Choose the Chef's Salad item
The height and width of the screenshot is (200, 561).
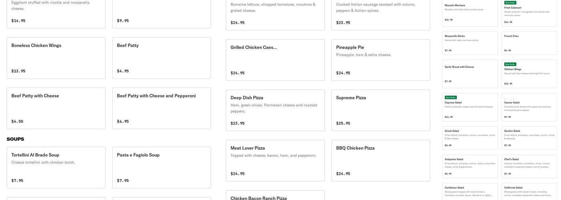coord(529,166)
